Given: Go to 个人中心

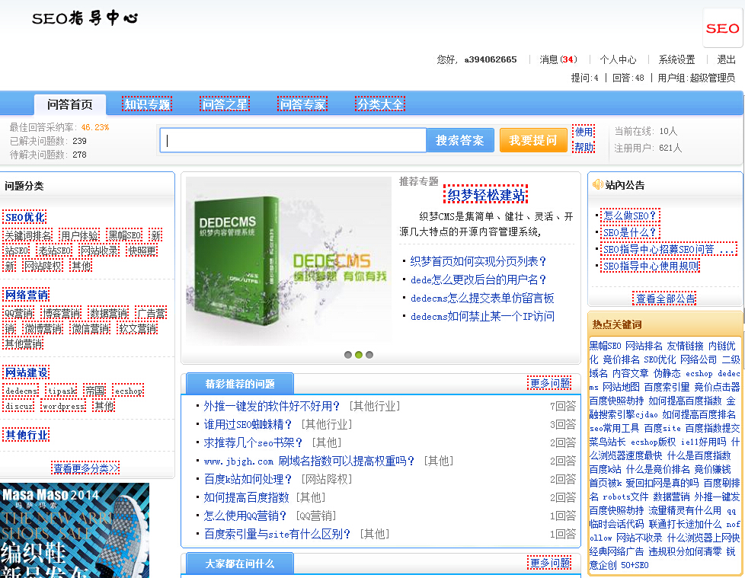Looking at the screenshot, I should coord(618,59).
